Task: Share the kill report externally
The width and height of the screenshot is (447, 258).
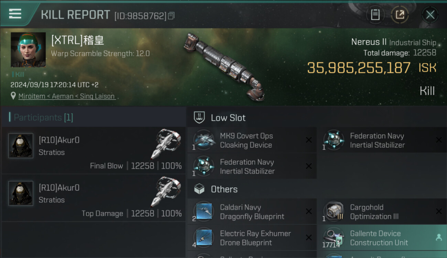Action: tap(400, 15)
